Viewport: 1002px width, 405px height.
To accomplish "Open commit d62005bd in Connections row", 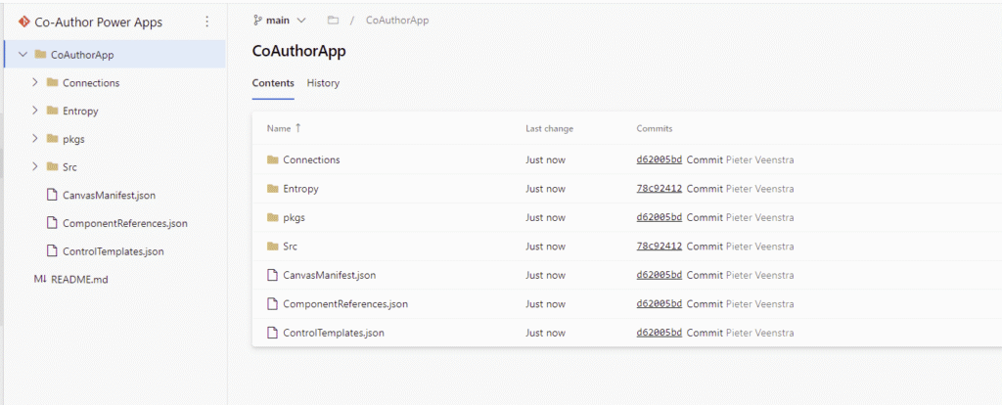I will (660, 159).
